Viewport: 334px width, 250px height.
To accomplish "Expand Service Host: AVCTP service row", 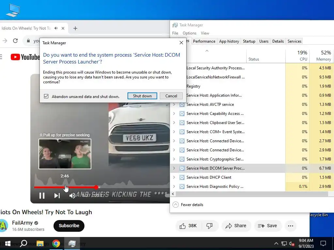I will 174,104.
